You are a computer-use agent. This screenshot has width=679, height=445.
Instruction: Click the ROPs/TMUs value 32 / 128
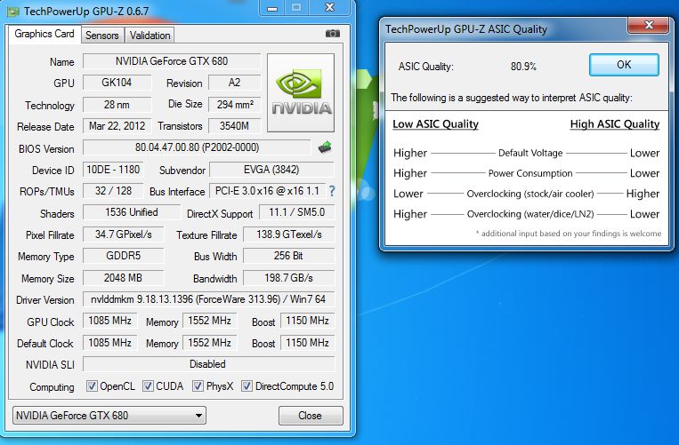[113, 191]
